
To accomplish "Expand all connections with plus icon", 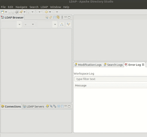I will (x=59, y=106).
